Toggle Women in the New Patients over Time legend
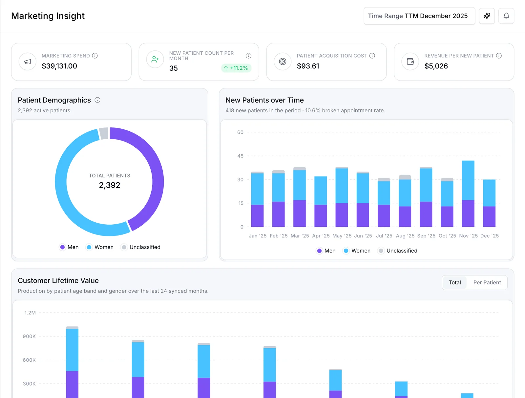525x398 pixels. (x=357, y=251)
